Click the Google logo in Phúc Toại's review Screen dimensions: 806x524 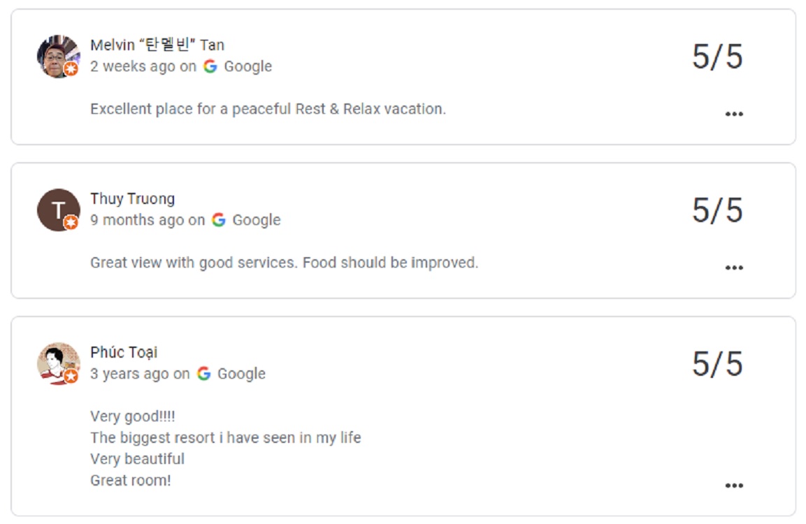(x=203, y=374)
